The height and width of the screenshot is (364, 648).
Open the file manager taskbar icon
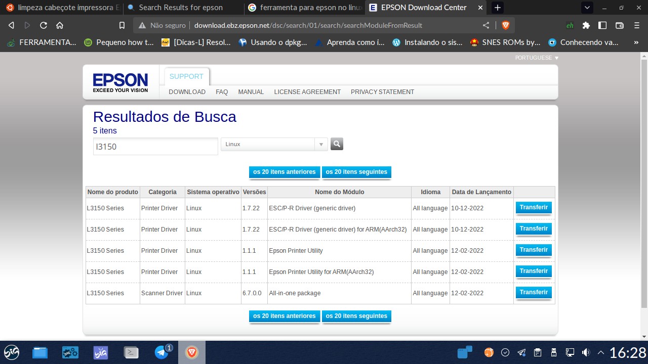point(40,352)
